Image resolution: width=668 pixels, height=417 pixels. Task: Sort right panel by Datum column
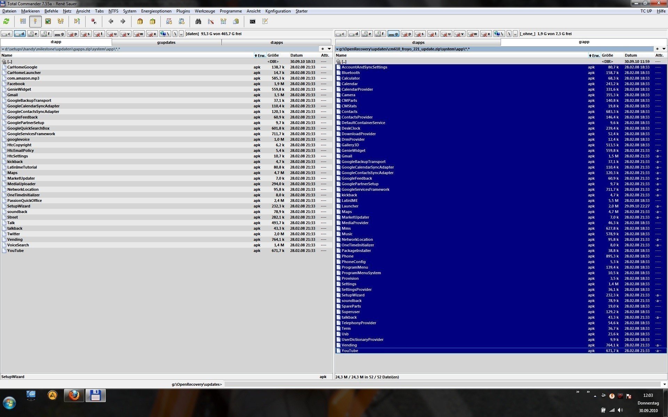(639, 55)
